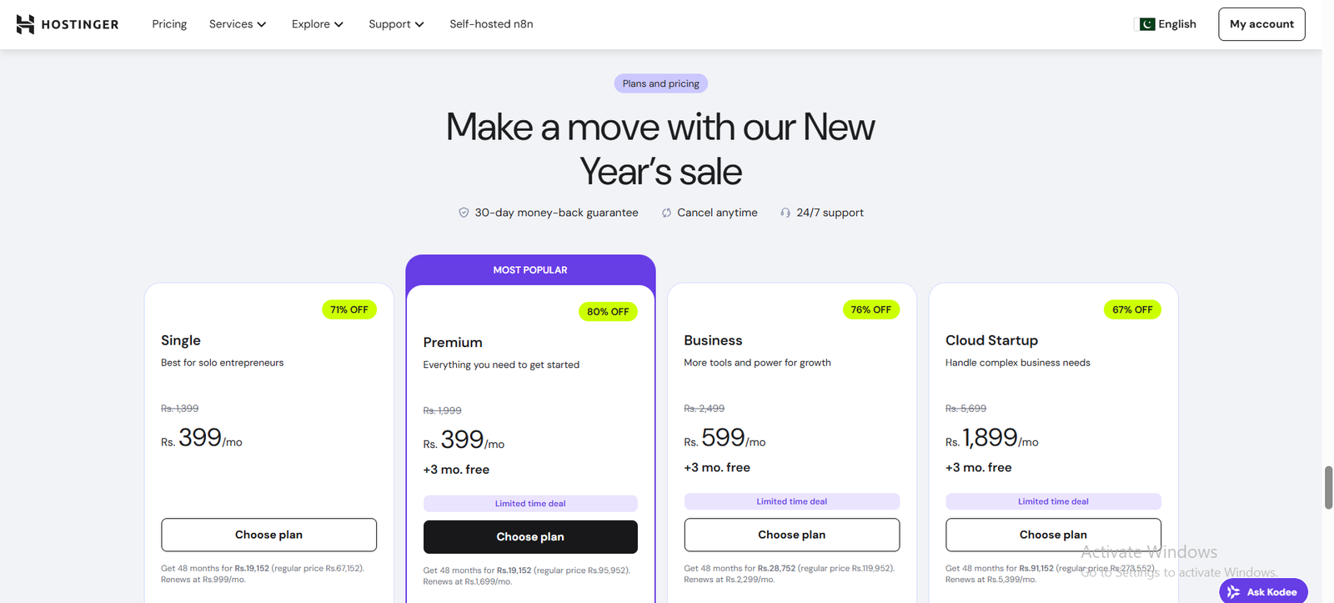Click the Limited time deal banner under Business

point(791,501)
